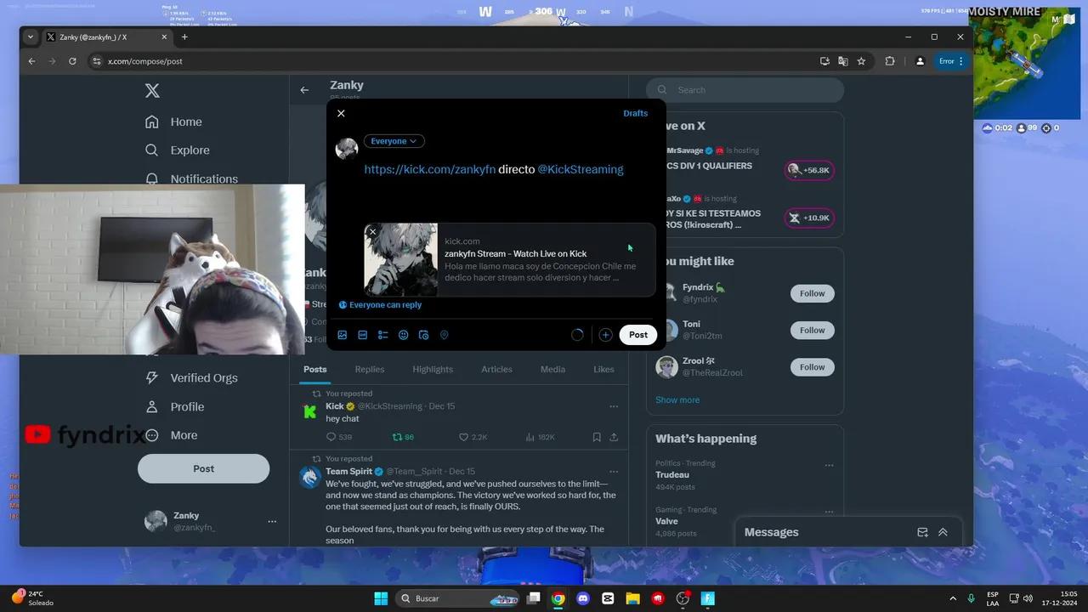This screenshot has height=612, width=1088.
Task: Add a GIF to the post
Action: click(362, 335)
